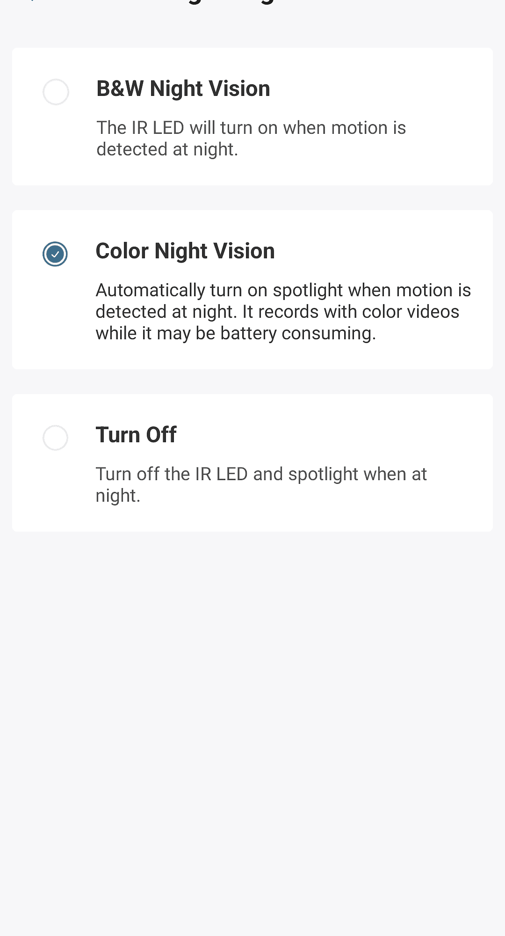Click the word "motion" in B&W description
Screen dimensions: 505x936
(359, 128)
